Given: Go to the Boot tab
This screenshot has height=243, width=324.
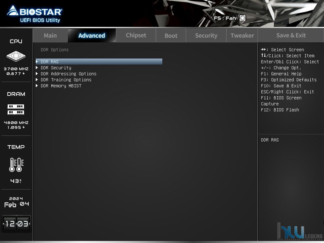Looking at the screenshot, I should [171, 35].
